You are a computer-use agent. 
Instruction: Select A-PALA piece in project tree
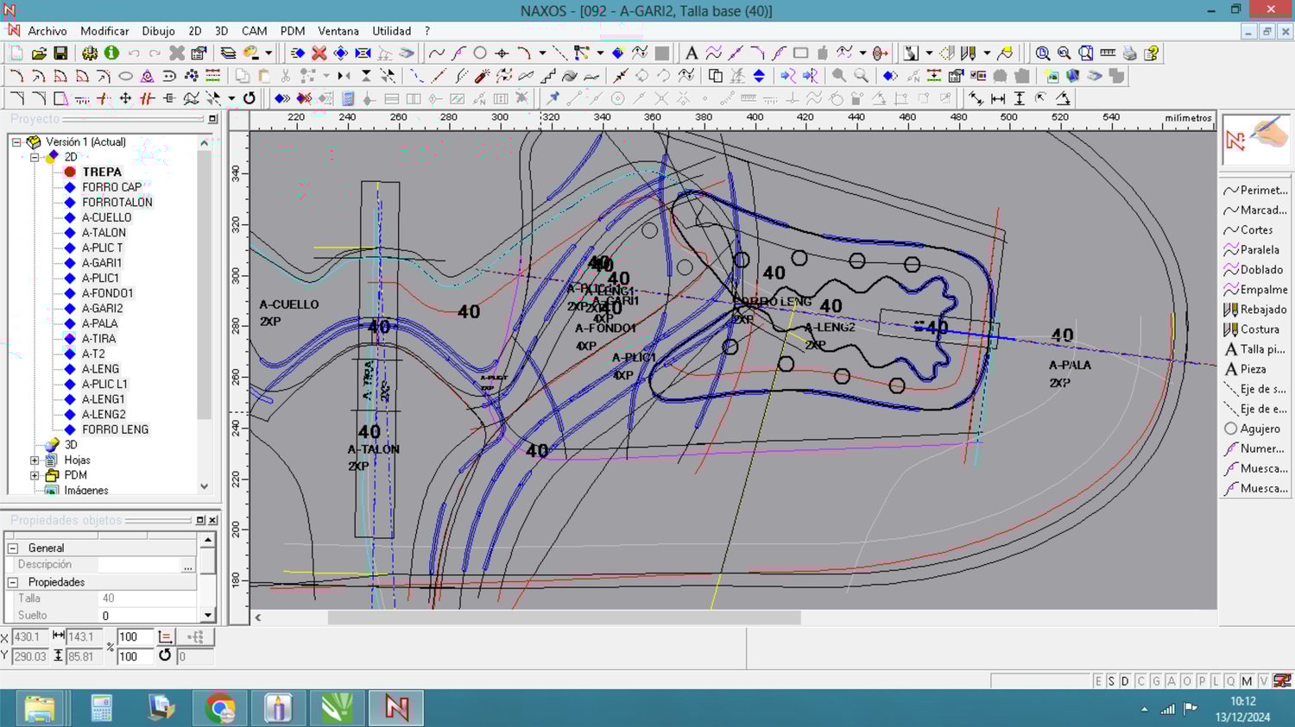(99, 323)
